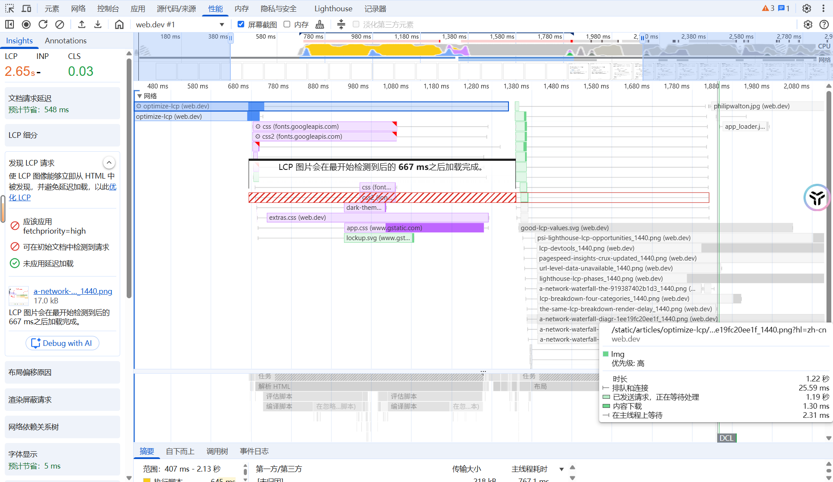
Task: Collapse the 网络 track triangle
Action: 139,96
